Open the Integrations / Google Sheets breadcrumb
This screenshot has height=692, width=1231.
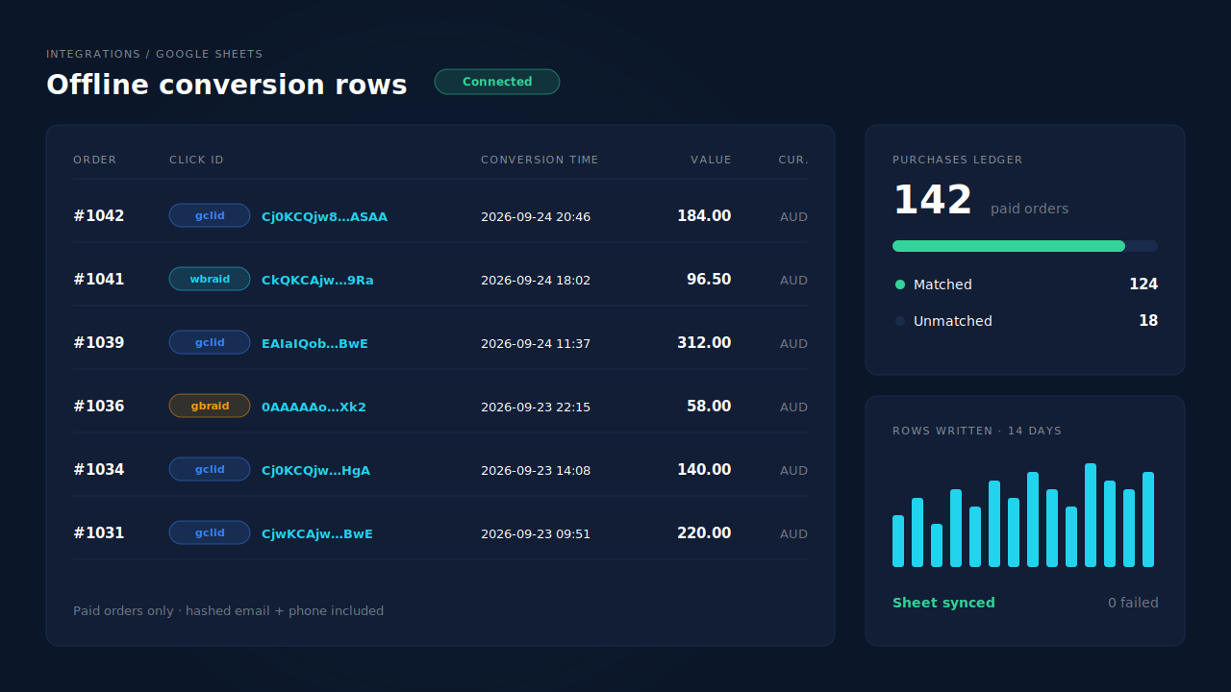[155, 55]
